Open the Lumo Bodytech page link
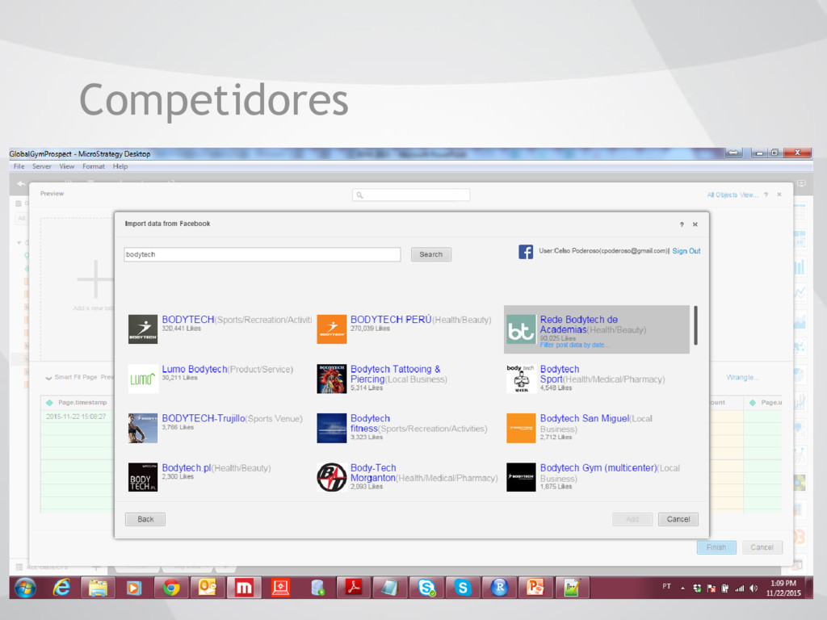This screenshot has height=620, width=827. click(194, 369)
